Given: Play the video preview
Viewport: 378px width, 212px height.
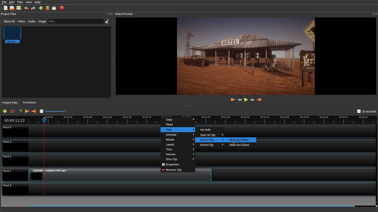Looking at the screenshot, I should coord(246,100).
